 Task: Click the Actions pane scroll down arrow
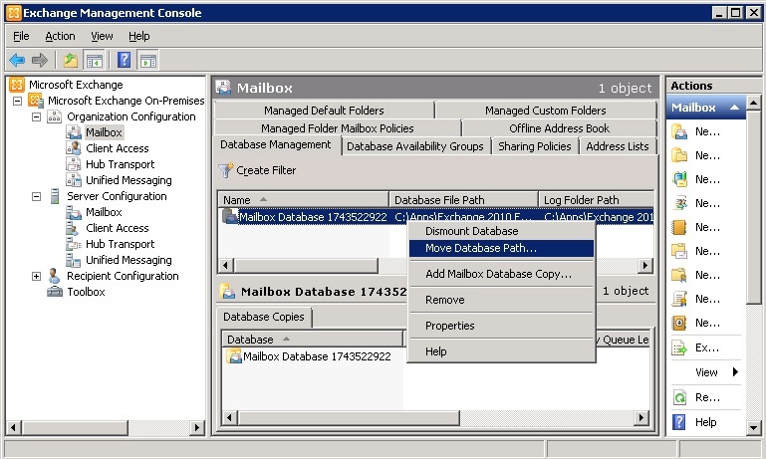pyautogui.click(x=753, y=428)
